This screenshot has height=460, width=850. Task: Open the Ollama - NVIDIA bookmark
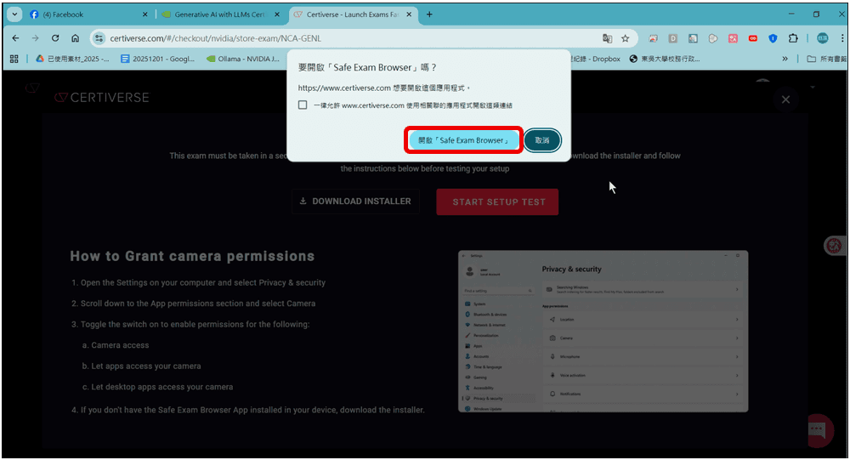click(x=243, y=59)
